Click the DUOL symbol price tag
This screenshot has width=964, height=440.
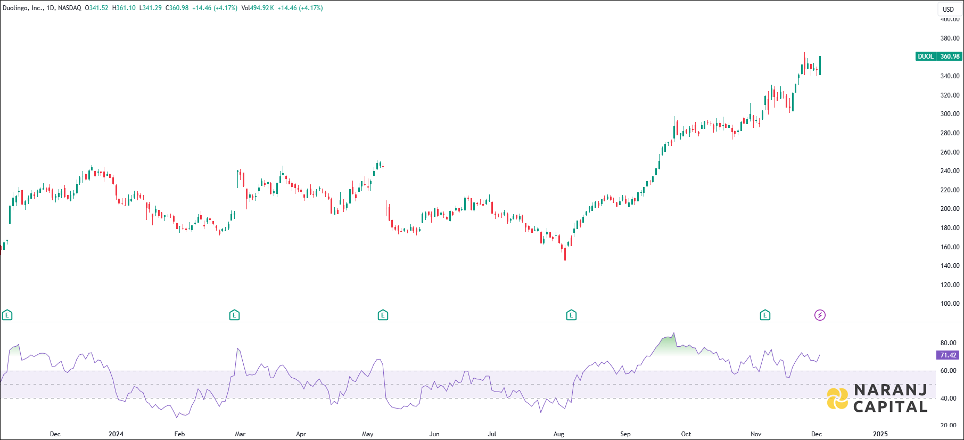pyautogui.click(x=926, y=56)
